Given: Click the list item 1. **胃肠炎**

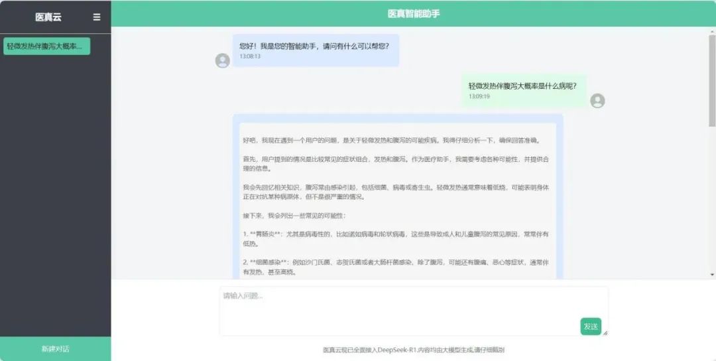Looking at the screenshot, I should [396, 238].
